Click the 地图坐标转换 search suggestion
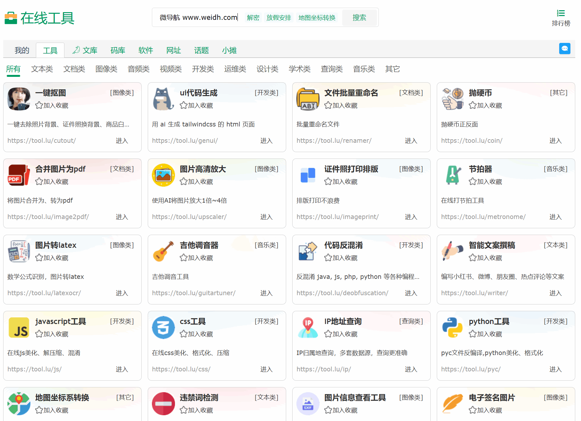 tap(317, 18)
